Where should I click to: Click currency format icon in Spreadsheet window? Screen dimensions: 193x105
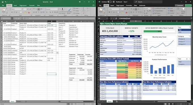click(x=47, y=12)
